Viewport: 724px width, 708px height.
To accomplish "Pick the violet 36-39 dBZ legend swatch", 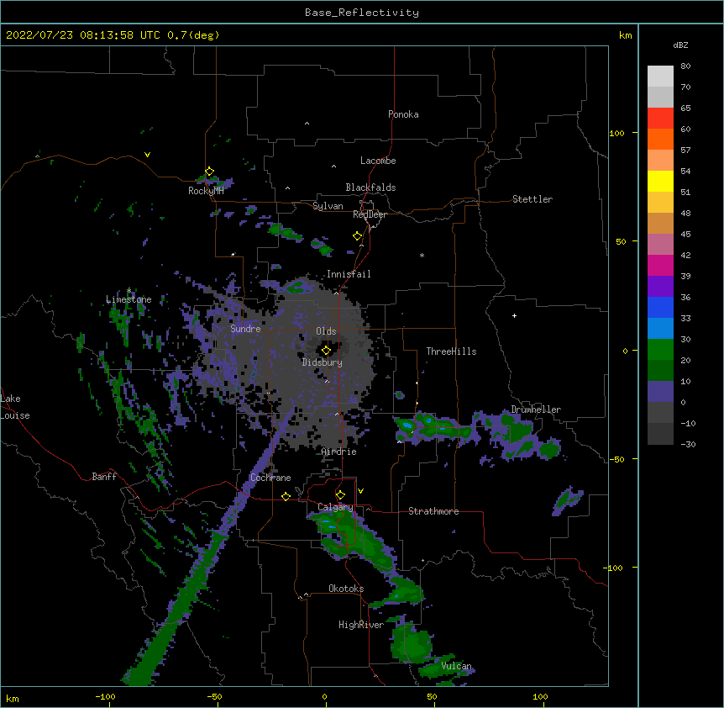I will pos(660,286).
